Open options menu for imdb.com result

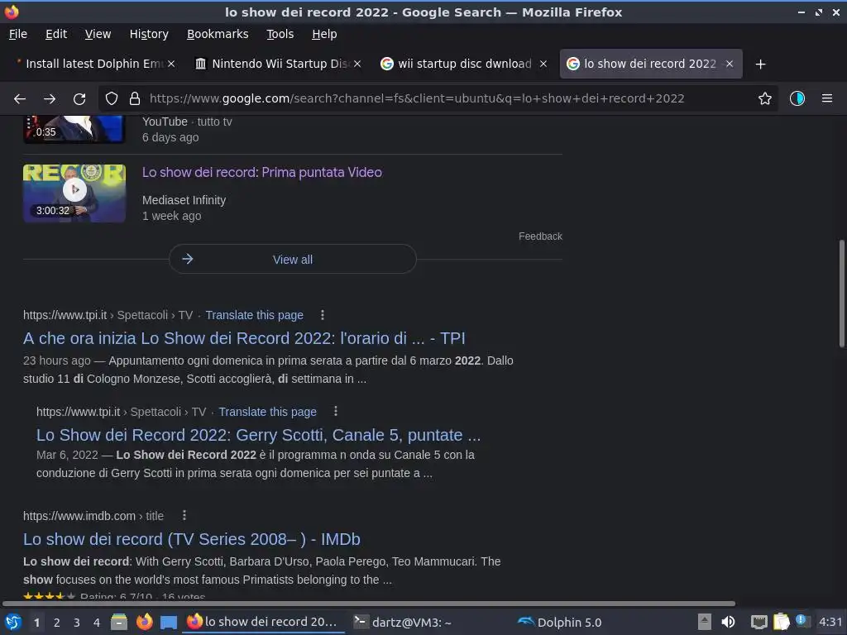click(x=184, y=516)
